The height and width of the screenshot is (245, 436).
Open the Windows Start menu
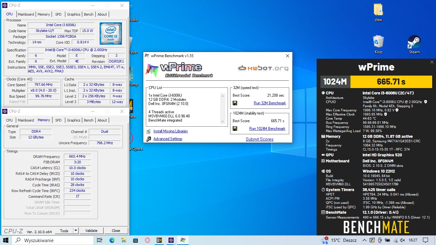click(x=6, y=240)
